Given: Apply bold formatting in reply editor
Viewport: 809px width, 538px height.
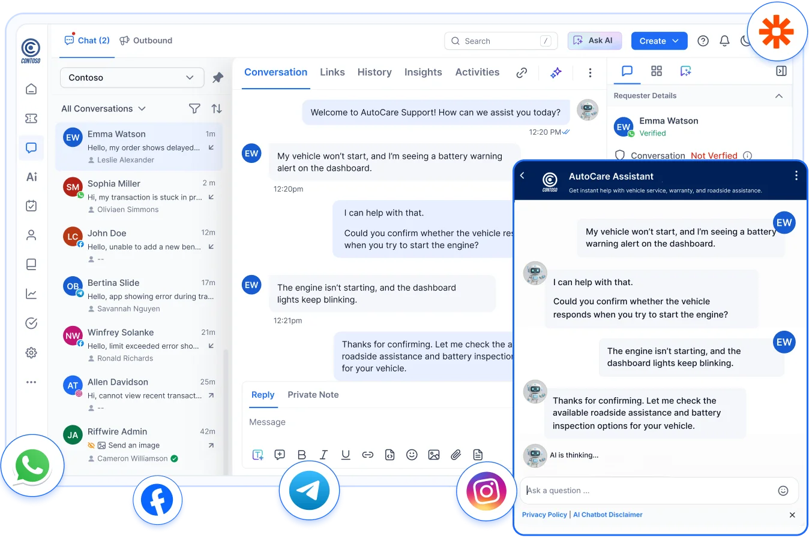Looking at the screenshot, I should tap(302, 455).
